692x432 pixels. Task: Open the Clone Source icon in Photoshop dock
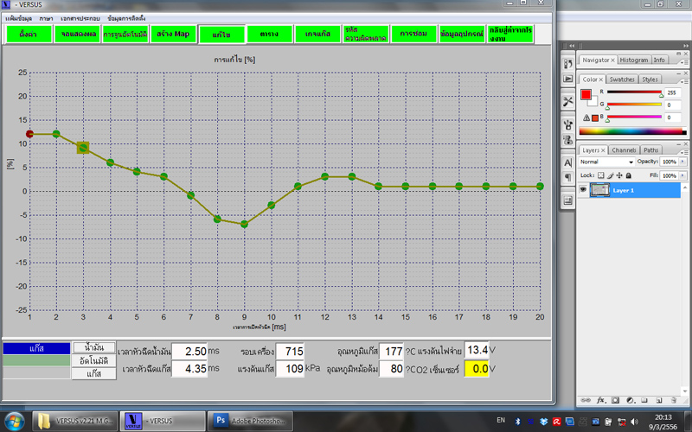coord(568,140)
